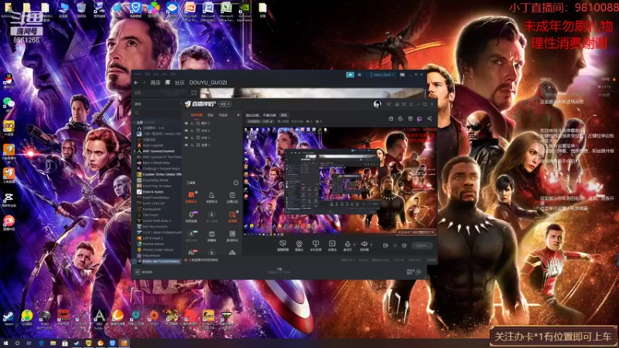Share the stream using the share icon
619x348 pixels.
point(429,118)
